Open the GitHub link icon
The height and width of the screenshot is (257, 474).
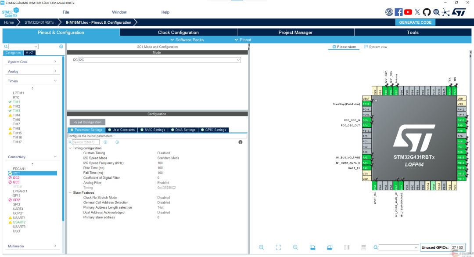point(427,12)
